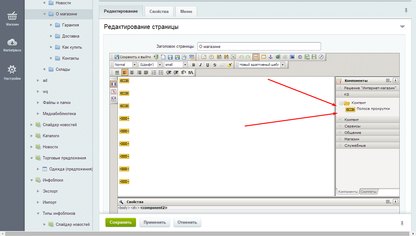Insert a horizontal rule with HR icon
Image resolution: width=416 pixels, height=236 pixels.
[117, 73]
